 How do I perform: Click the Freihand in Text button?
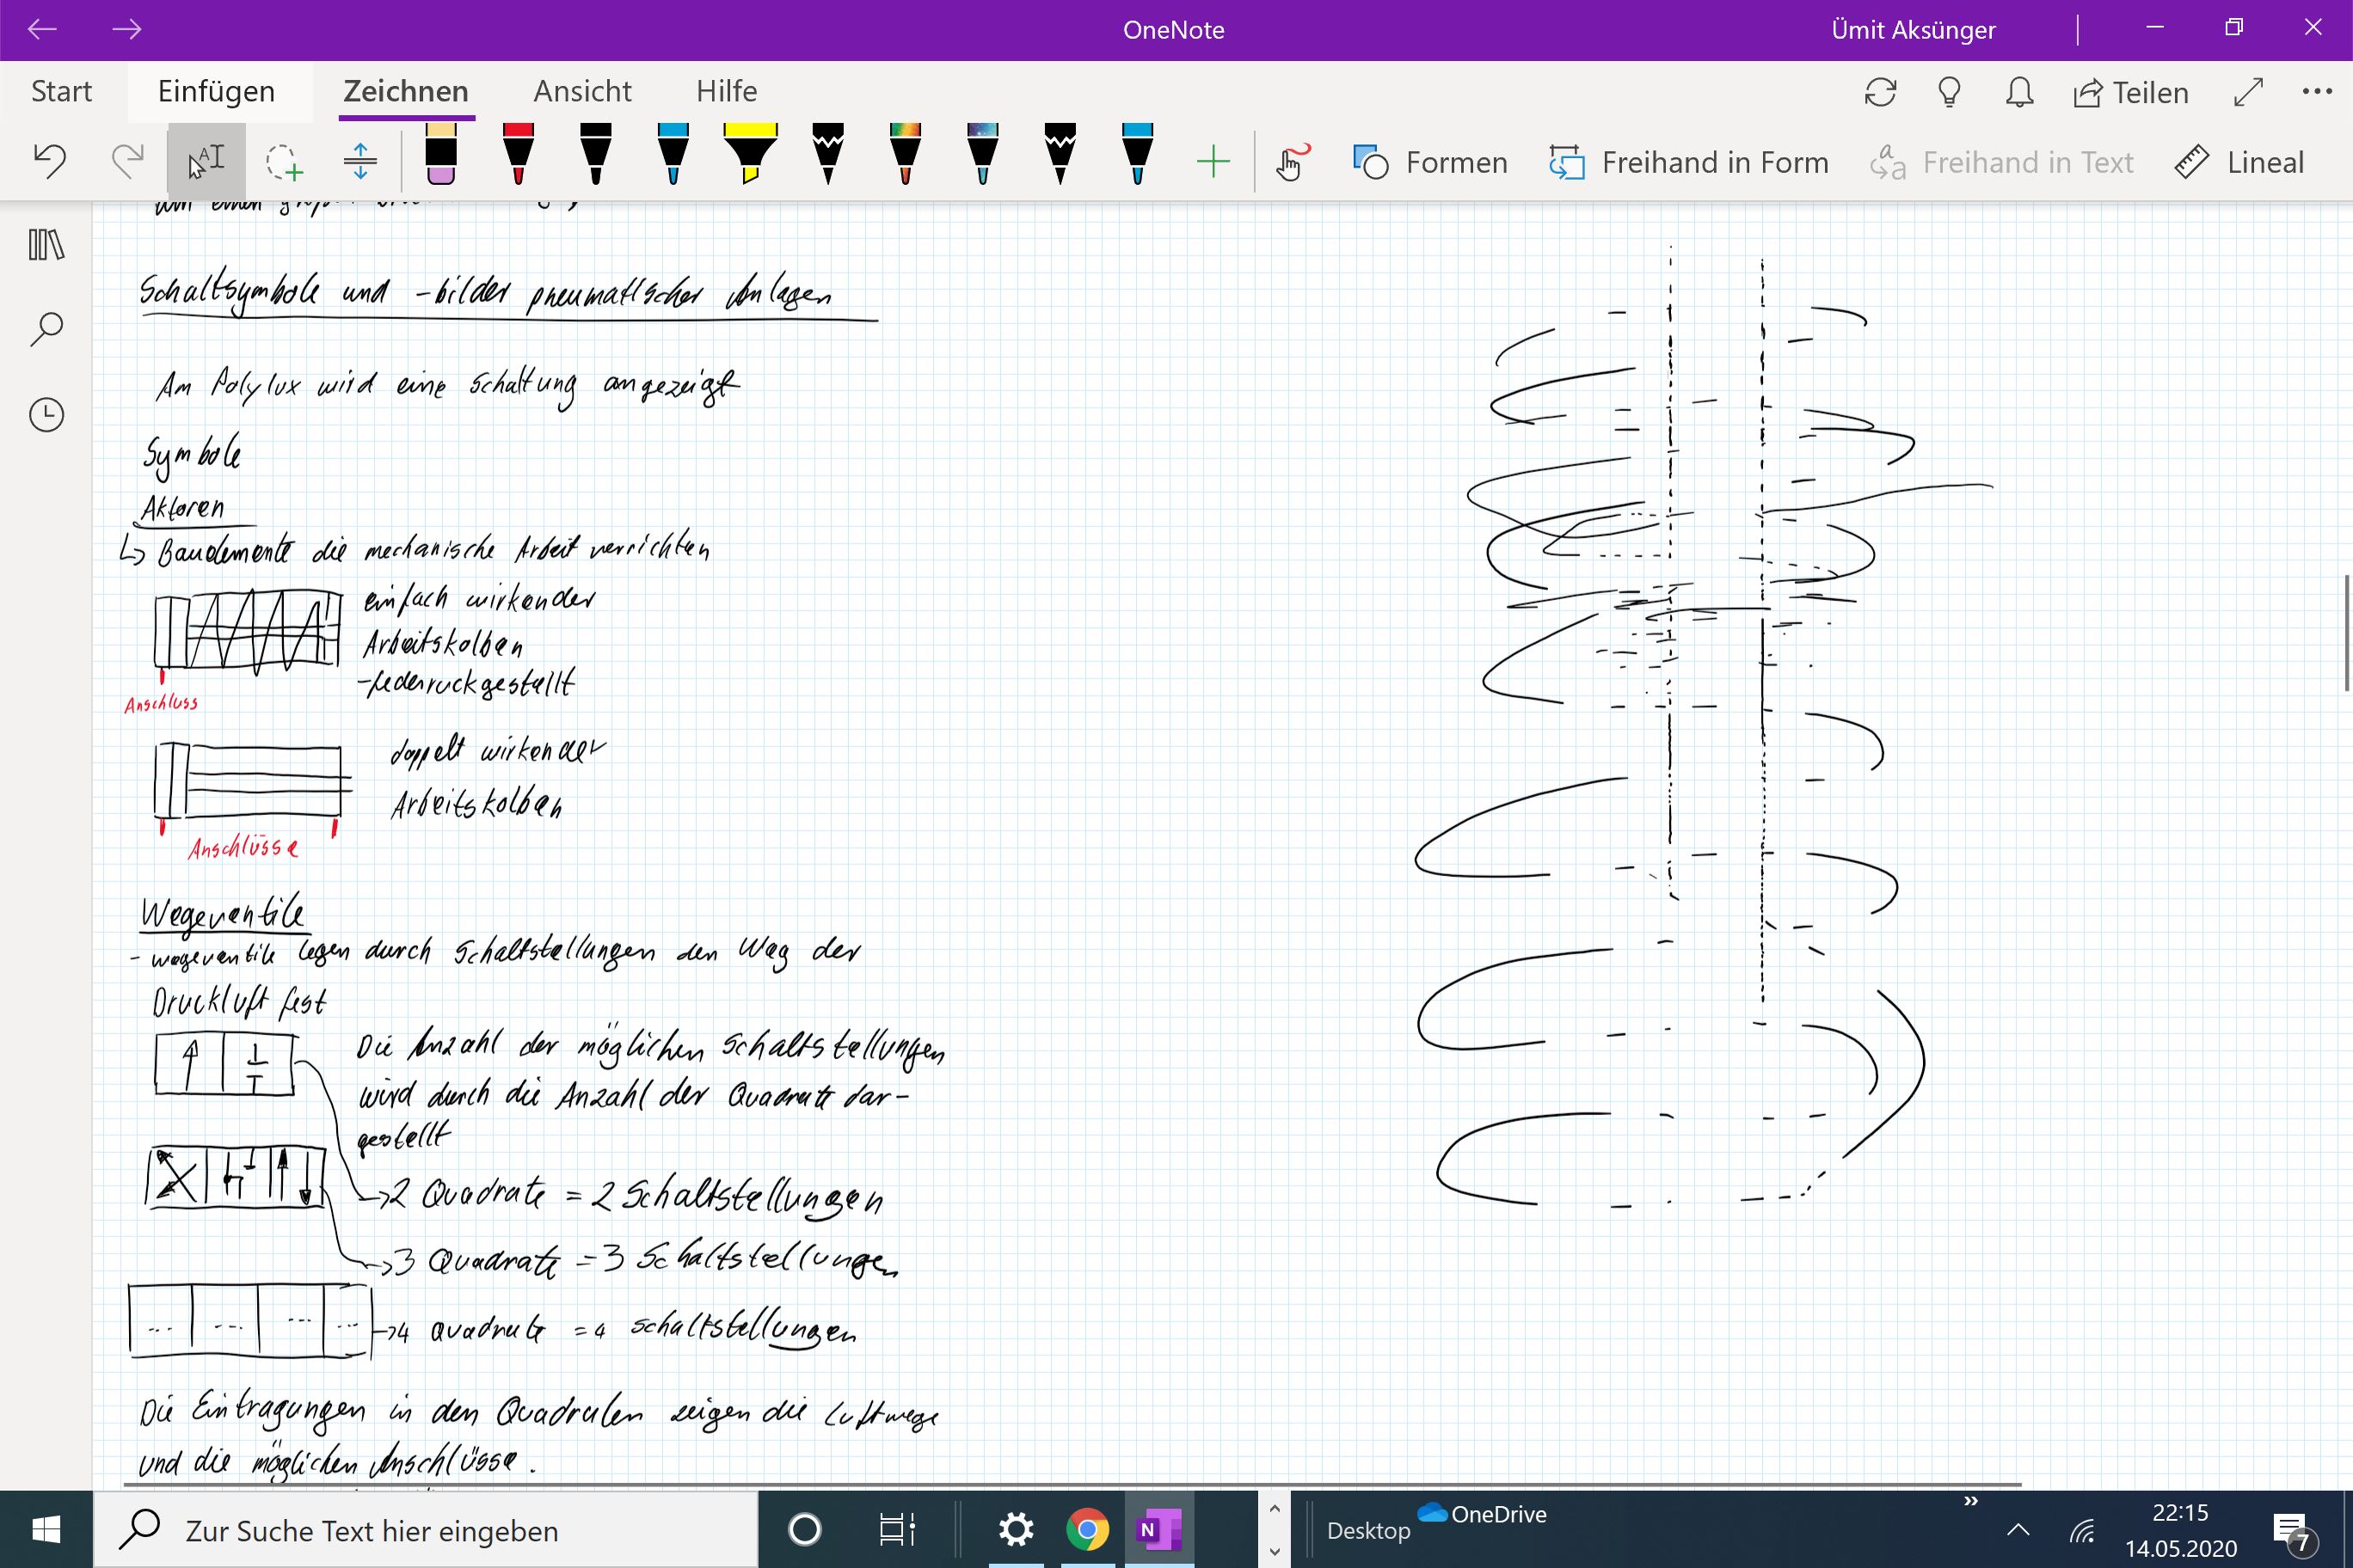click(x=2002, y=162)
